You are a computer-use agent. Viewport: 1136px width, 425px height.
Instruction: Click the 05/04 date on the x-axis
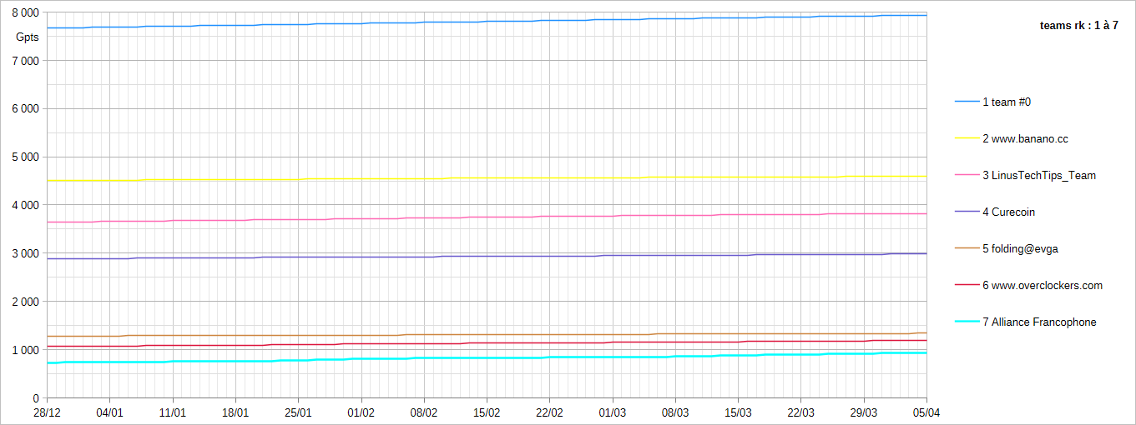[926, 412]
